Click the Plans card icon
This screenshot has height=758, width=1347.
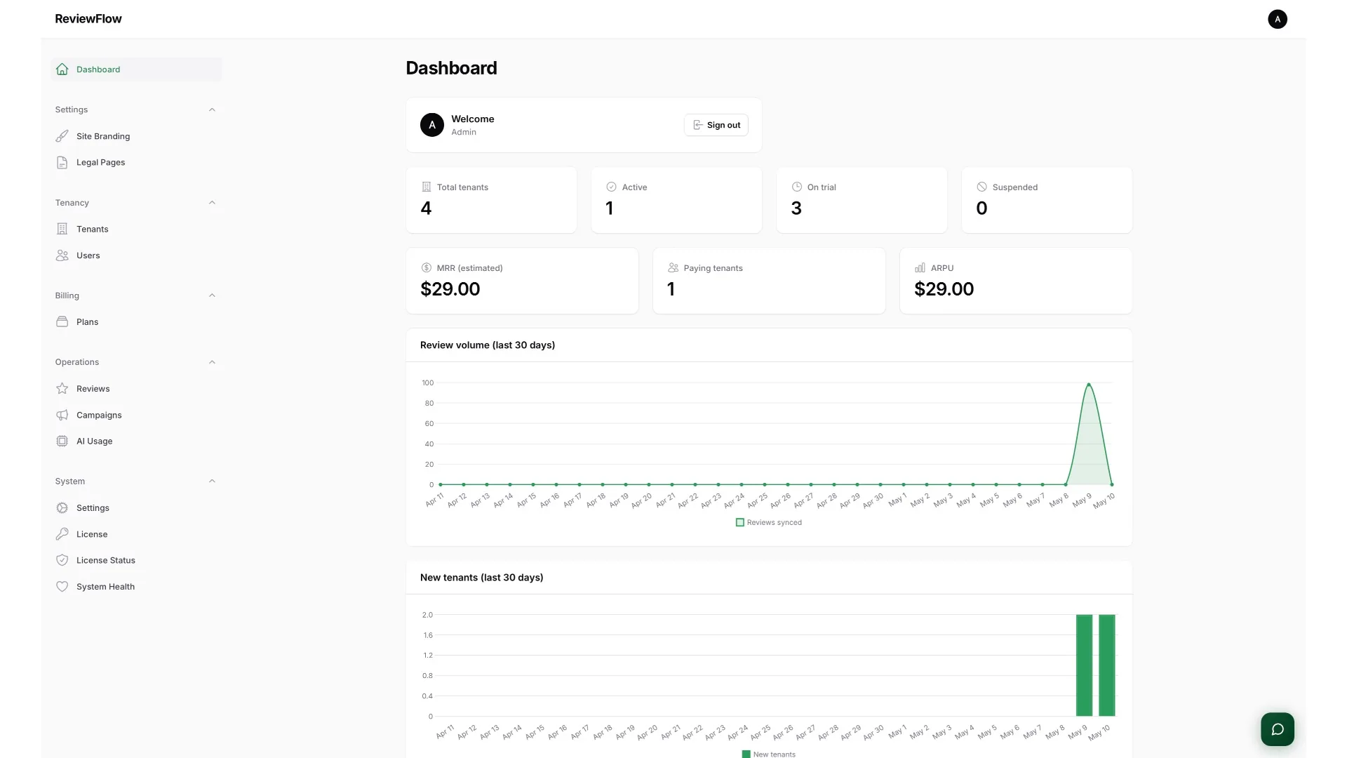tap(62, 321)
